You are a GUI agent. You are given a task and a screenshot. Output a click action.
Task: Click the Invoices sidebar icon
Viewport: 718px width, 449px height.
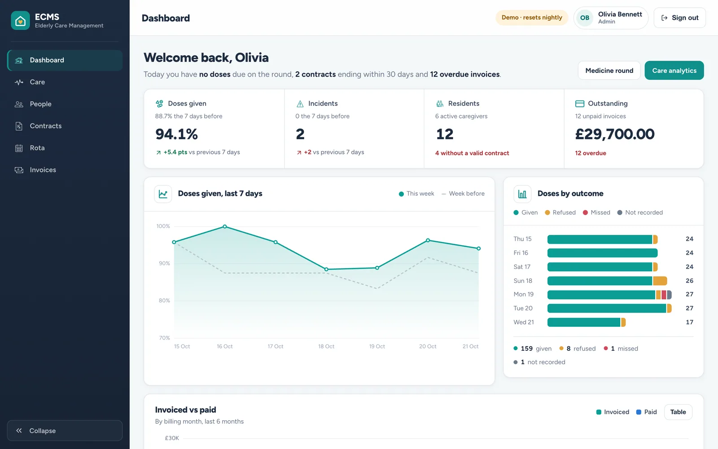click(19, 170)
